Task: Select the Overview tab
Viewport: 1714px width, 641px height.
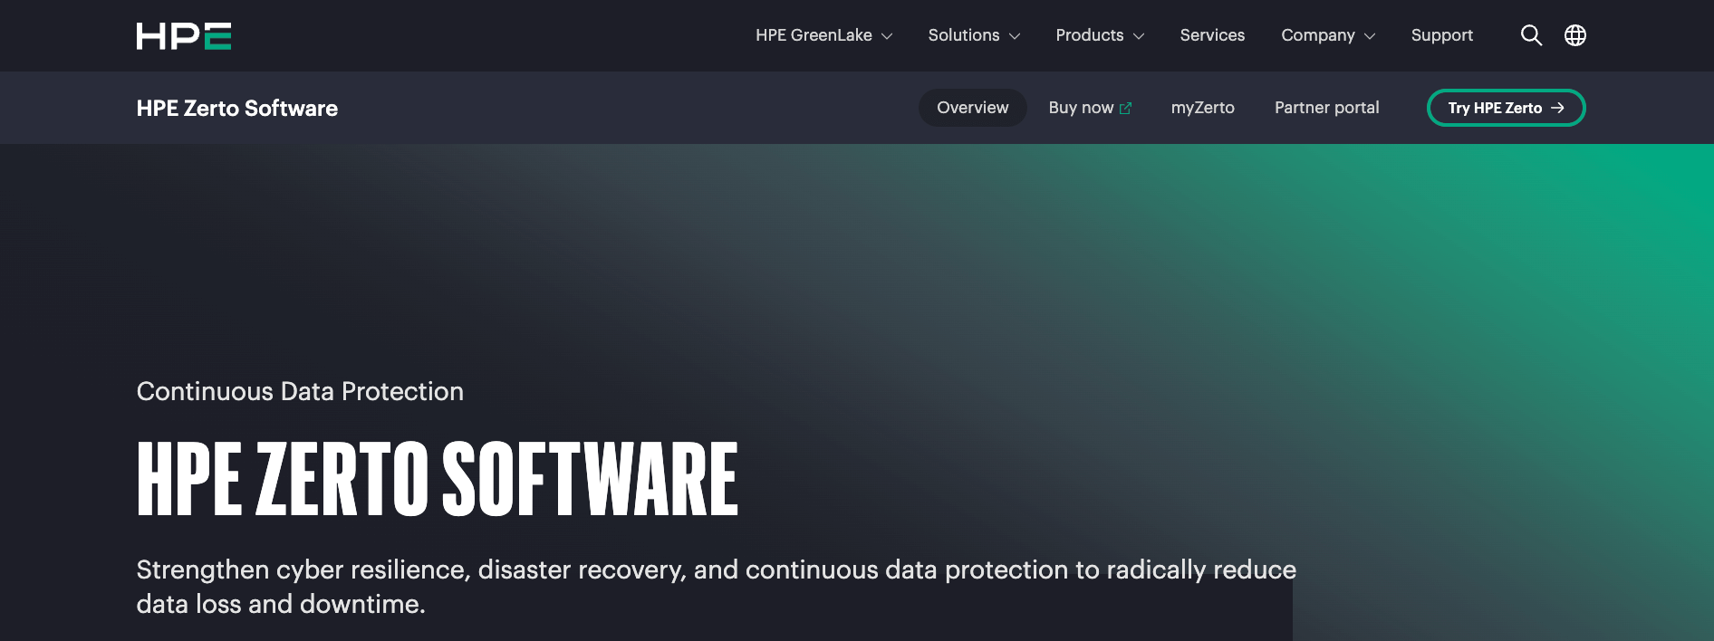Action: [x=972, y=108]
